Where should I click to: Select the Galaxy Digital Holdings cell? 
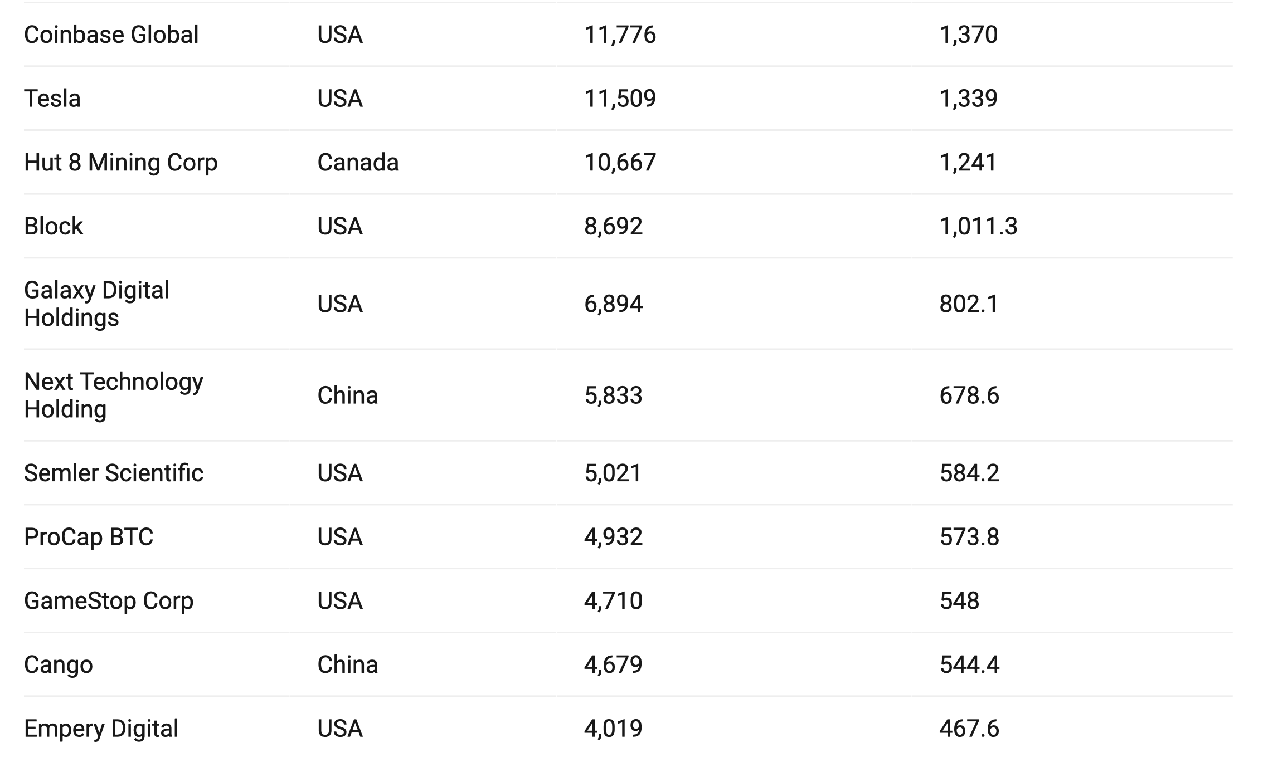click(96, 304)
